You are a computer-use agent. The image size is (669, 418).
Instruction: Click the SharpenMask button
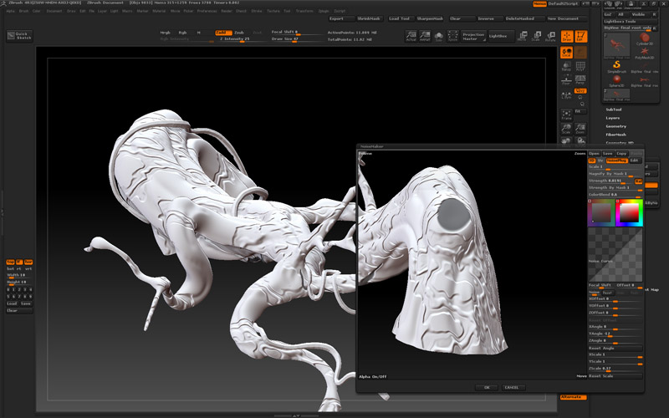(430, 18)
